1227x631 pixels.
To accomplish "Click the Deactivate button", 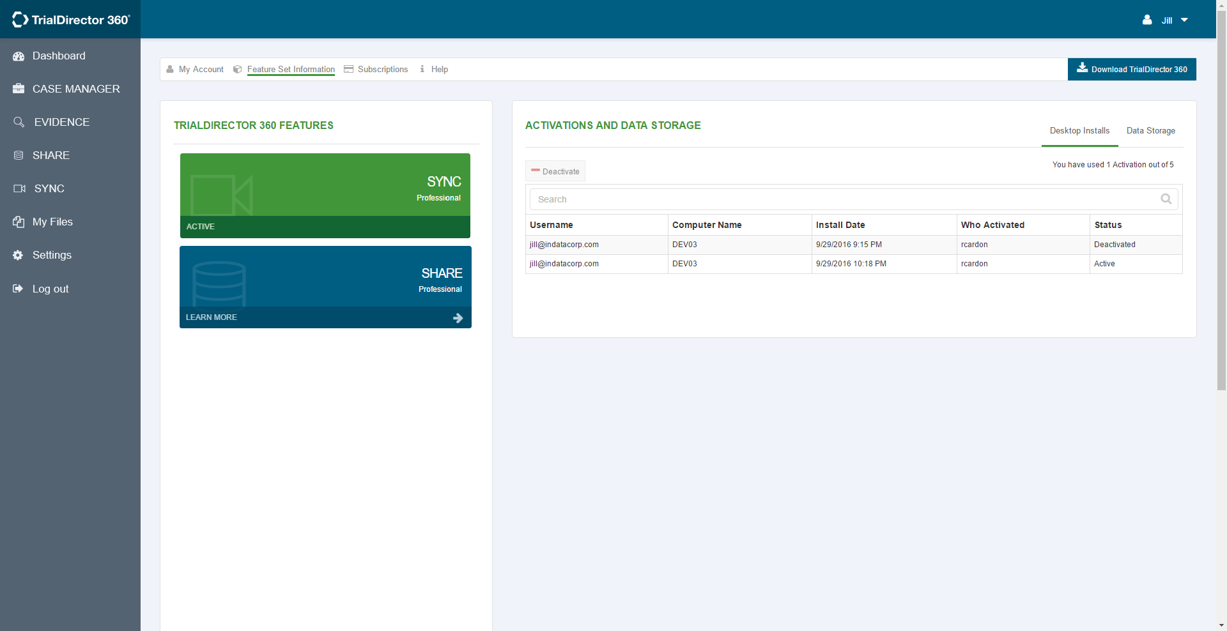I will pos(555,171).
